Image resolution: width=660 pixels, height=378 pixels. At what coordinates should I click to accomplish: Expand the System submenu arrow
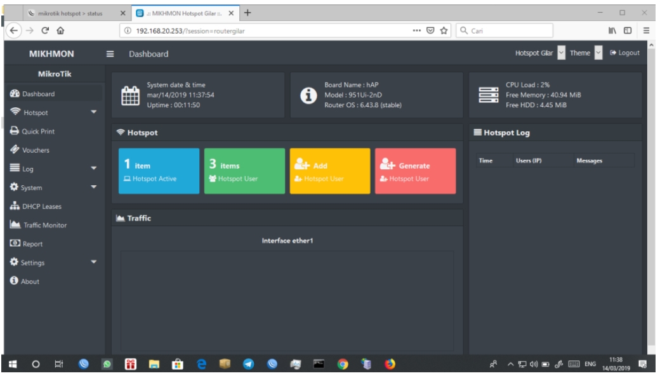pyautogui.click(x=93, y=186)
